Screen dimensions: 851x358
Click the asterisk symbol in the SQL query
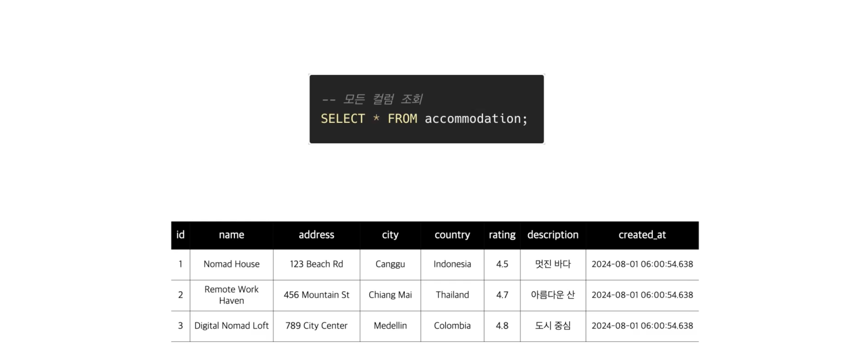click(376, 118)
